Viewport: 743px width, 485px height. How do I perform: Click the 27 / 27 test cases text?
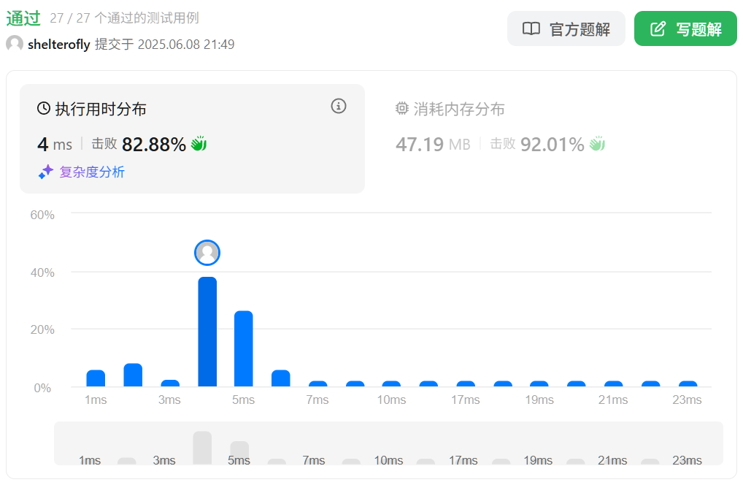(x=124, y=18)
